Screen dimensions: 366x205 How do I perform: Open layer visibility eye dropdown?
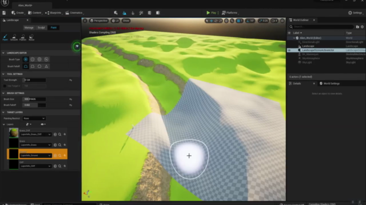tap(43, 125)
